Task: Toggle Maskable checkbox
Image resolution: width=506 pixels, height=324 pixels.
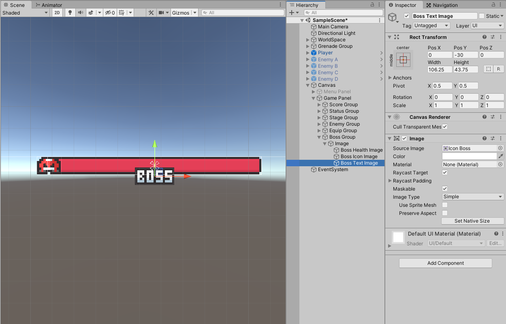Action: 445,189
